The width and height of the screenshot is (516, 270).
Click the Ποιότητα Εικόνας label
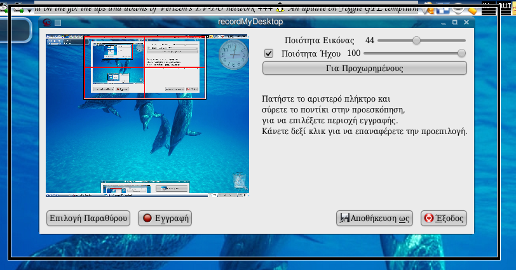coord(319,41)
